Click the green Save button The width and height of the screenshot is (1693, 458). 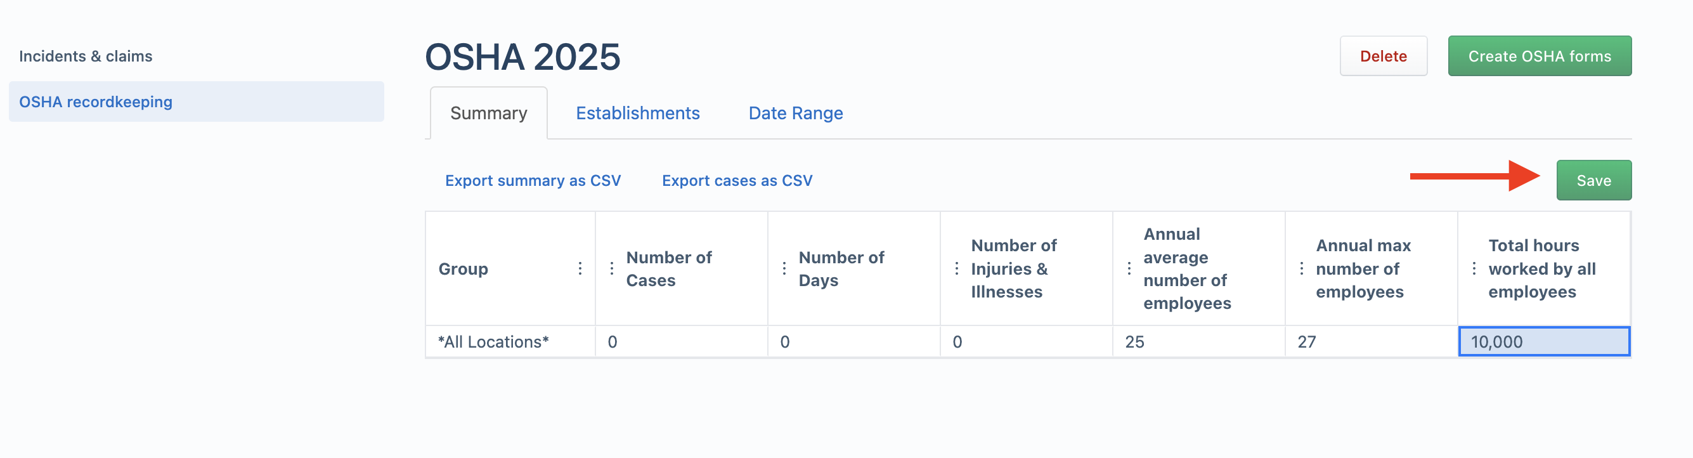pos(1593,180)
